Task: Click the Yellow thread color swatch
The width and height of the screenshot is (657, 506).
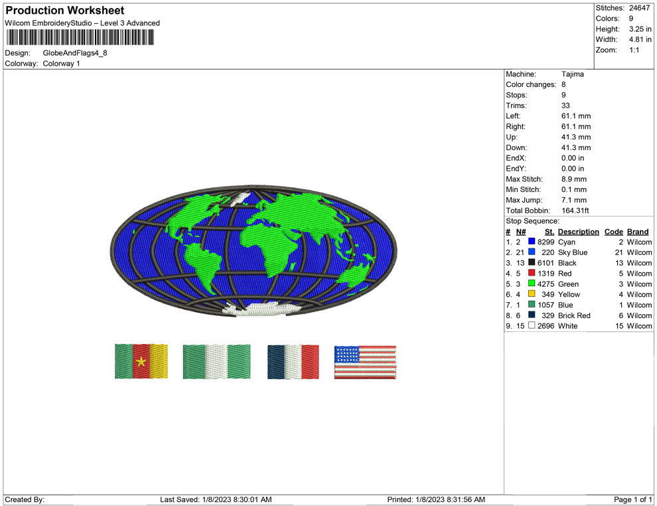Action: (532, 294)
